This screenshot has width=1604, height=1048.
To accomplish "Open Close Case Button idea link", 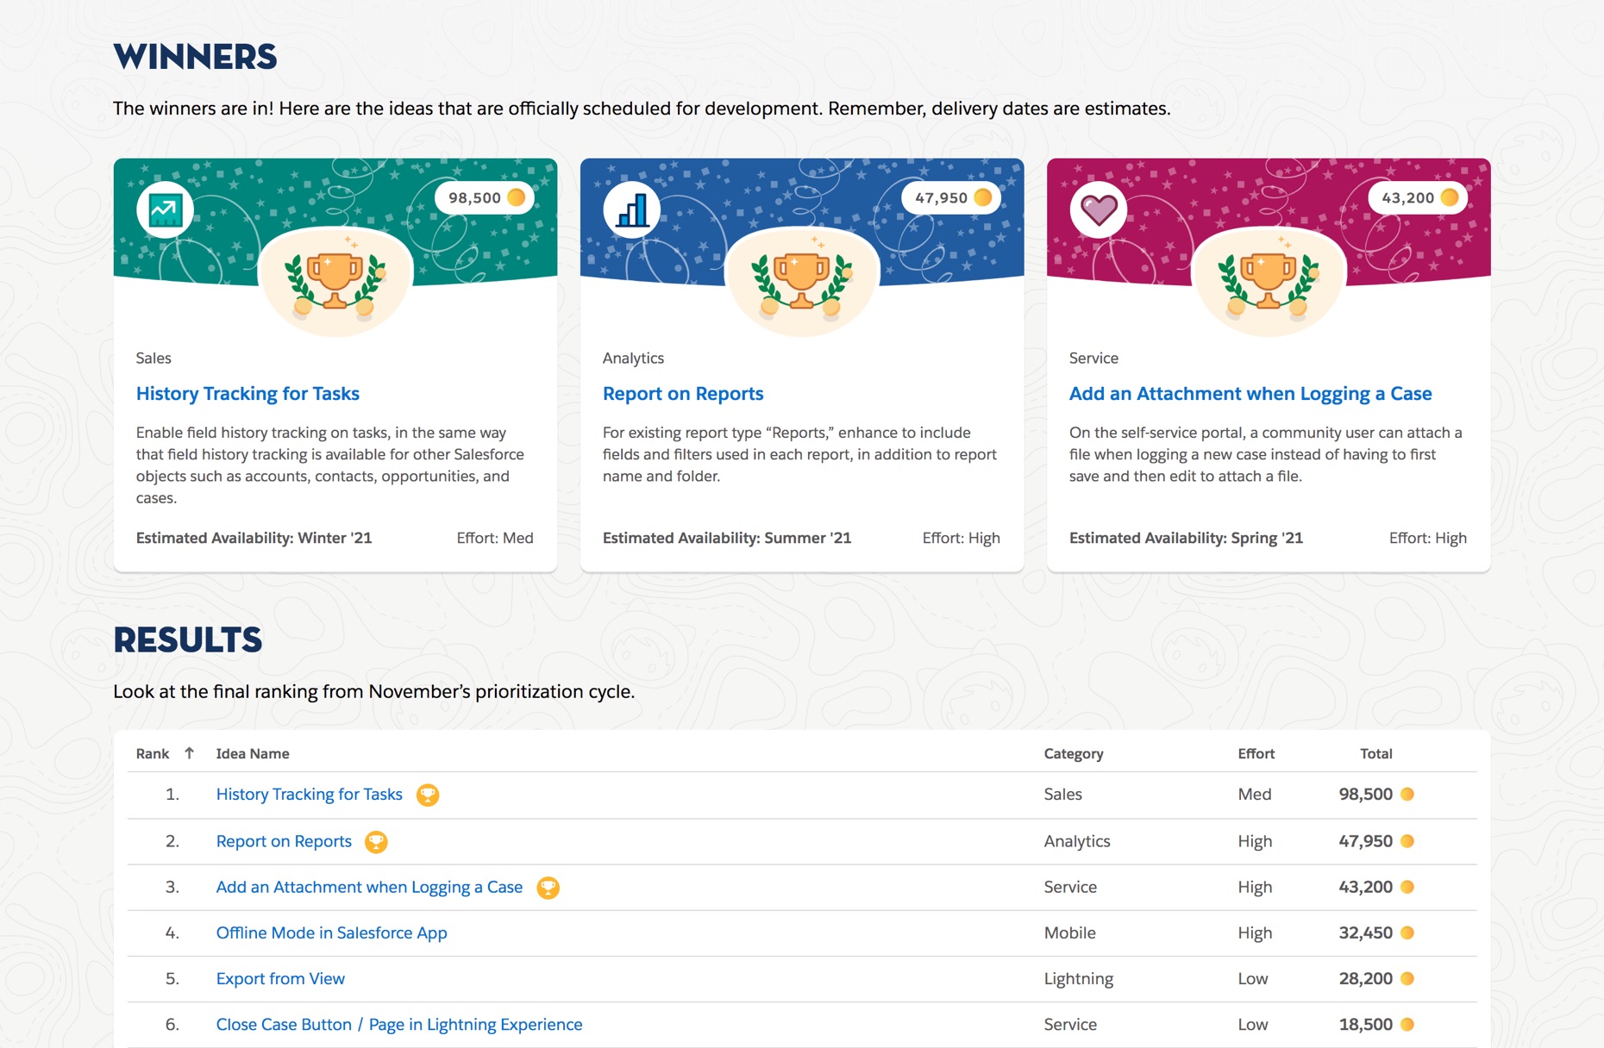I will (398, 1025).
